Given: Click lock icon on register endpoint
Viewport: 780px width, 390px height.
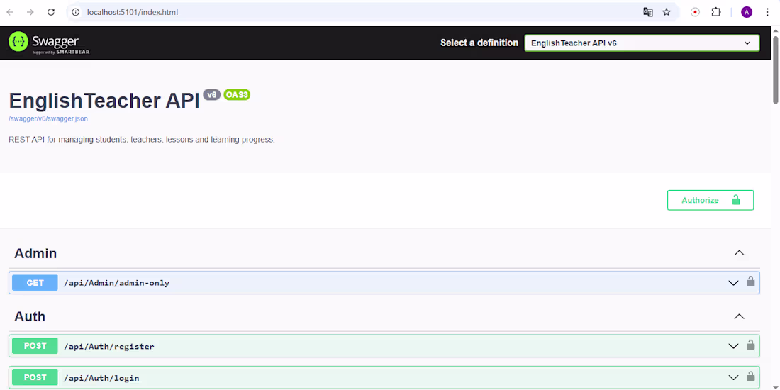Looking at the screenshot, I should [x=750, y=345].
